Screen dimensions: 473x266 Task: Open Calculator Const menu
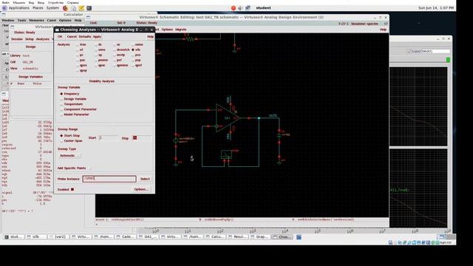52,20
